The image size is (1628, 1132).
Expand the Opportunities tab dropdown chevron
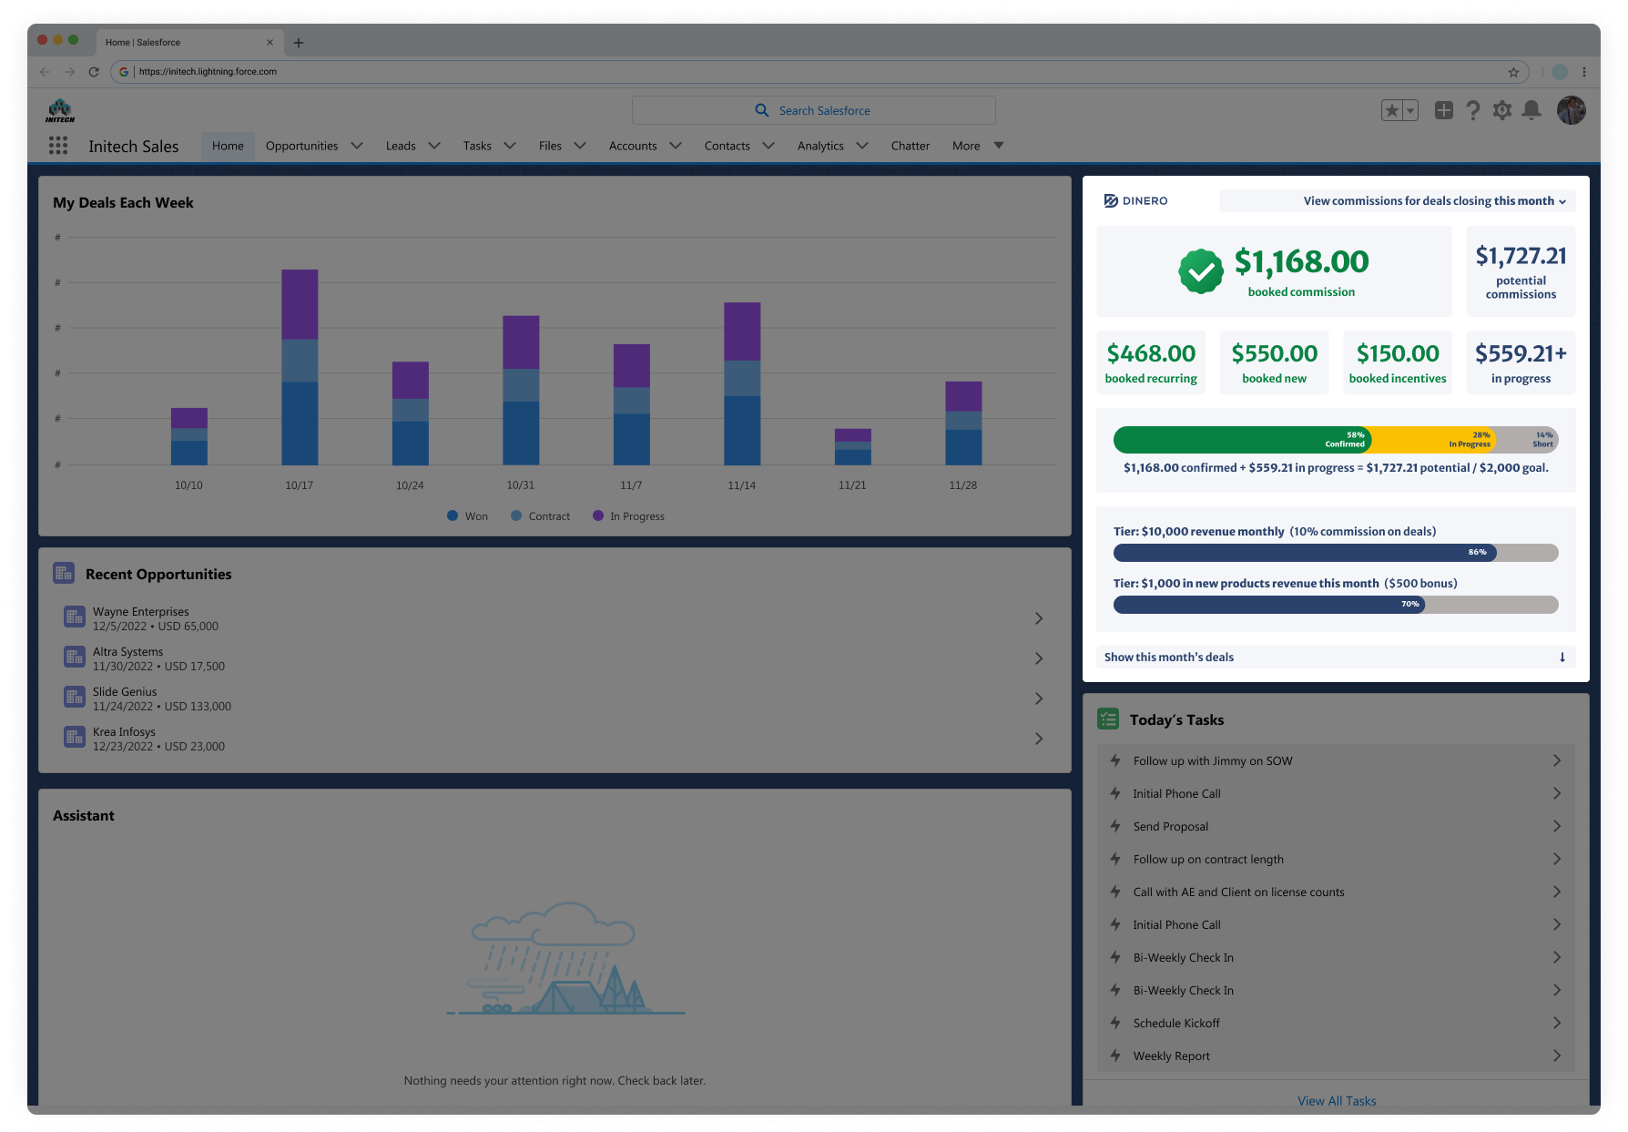tap(357, 146)
